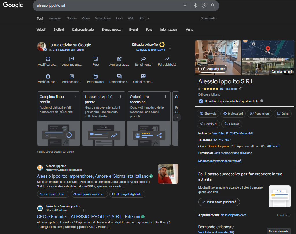The height and width of the screenshot is (234, 296).
Task: Open options on Ottieni altre recensioni card
Action: coord(165,96)
